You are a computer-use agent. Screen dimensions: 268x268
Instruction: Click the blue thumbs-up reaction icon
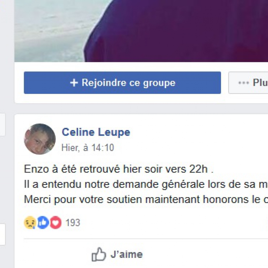click(x=43, y=223)
